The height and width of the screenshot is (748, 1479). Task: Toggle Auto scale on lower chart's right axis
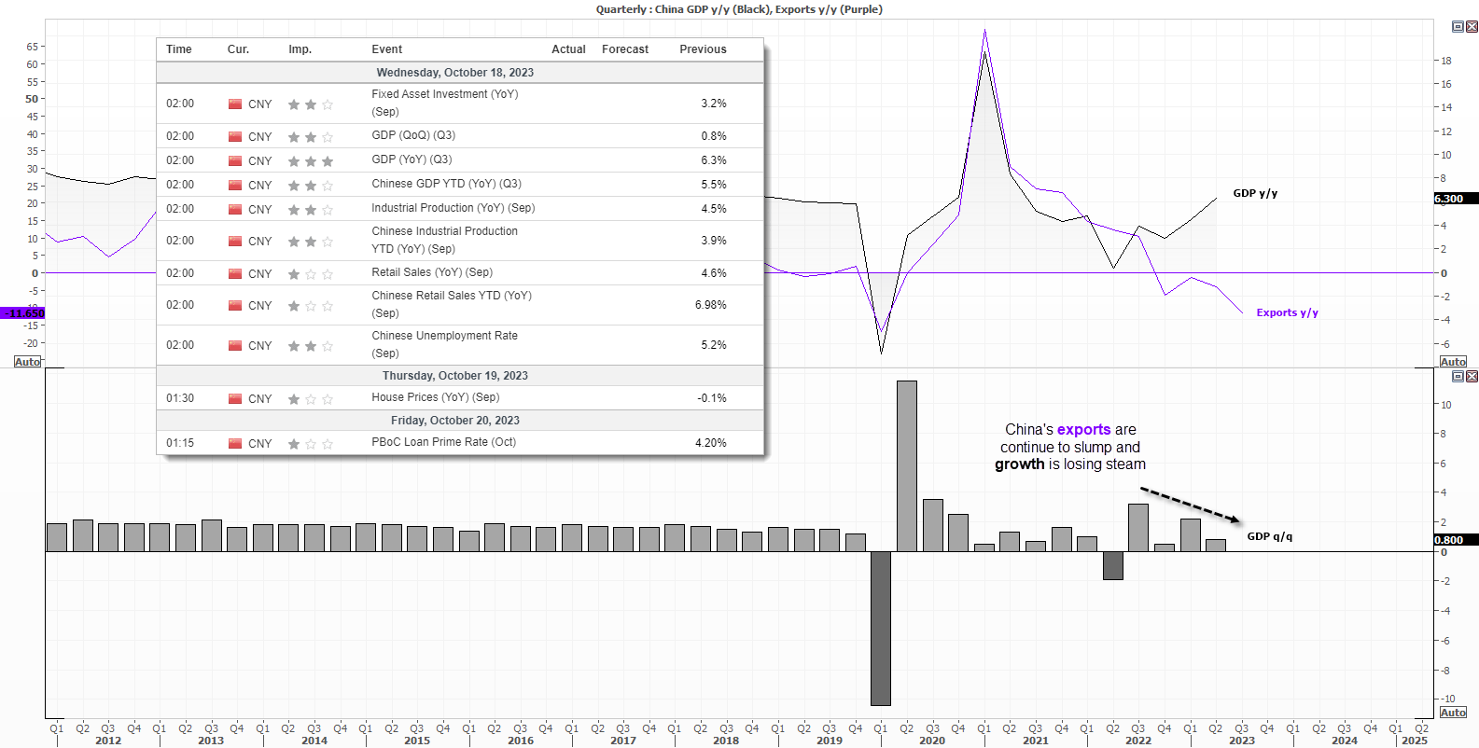pos(1453,713)
